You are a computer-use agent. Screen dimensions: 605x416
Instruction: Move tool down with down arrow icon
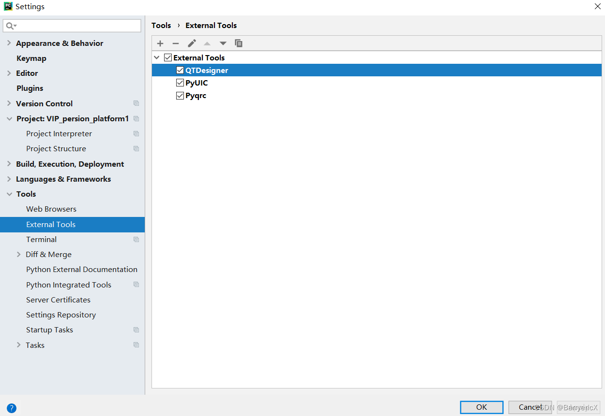(x=223, y=43)
